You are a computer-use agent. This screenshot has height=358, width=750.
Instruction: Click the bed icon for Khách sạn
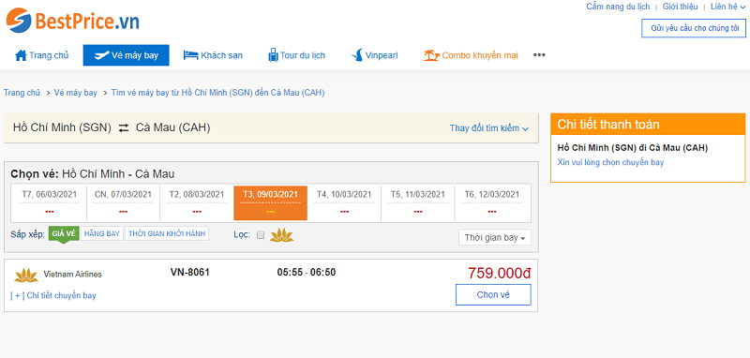(x=191, y=55)
